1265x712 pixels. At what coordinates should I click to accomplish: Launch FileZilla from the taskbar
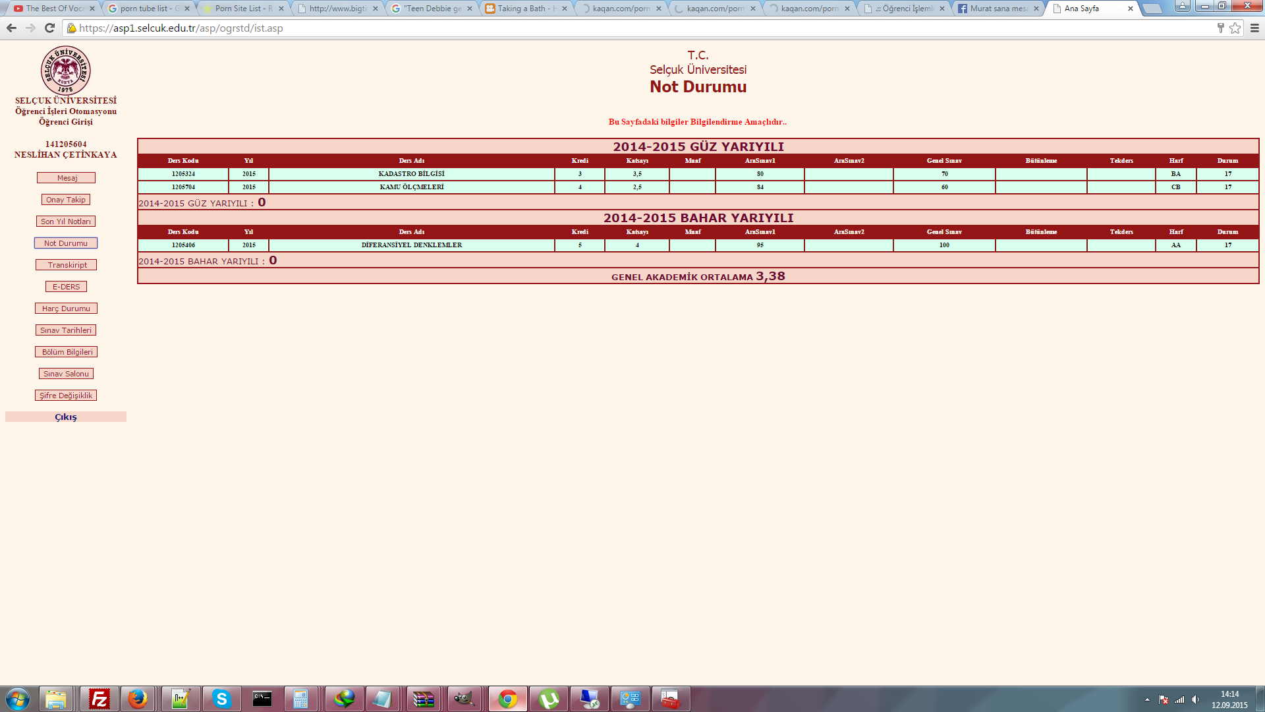click(99, 699)
